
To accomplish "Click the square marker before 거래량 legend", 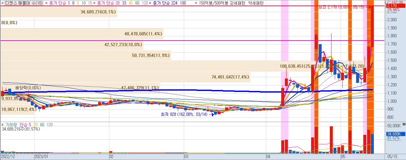I will 2,125.
